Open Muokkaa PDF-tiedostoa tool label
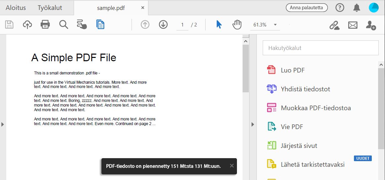385x180 pixels. pos(316,108)
